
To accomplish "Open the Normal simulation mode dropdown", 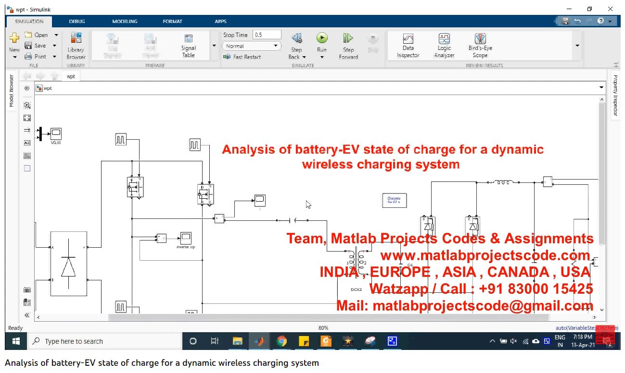I will coord(251,46).
